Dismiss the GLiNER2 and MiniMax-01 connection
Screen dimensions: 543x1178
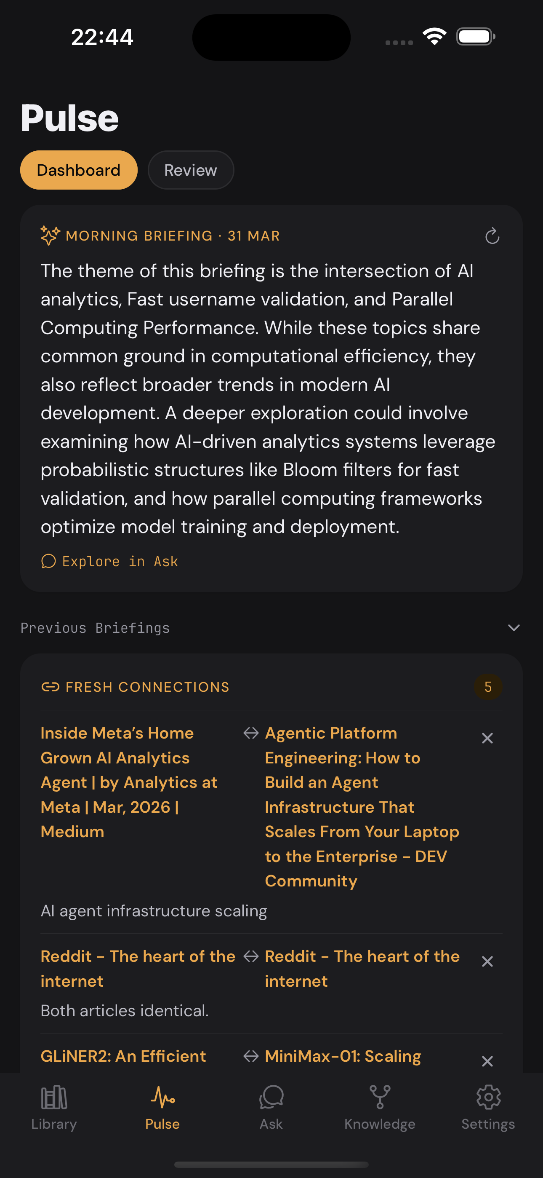(x=487, y=1061)
